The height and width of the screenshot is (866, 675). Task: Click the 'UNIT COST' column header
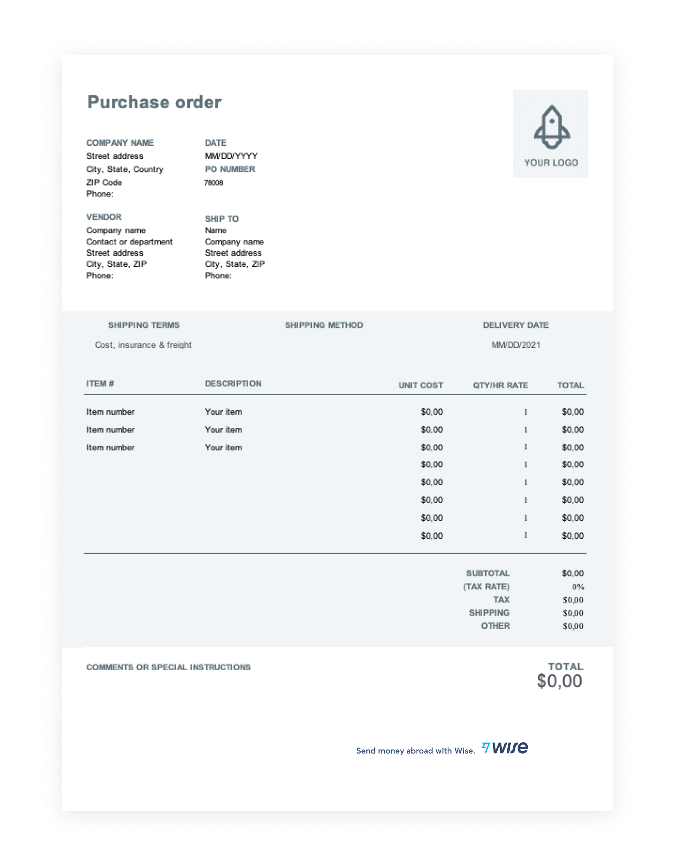click(x=421, y=385)
